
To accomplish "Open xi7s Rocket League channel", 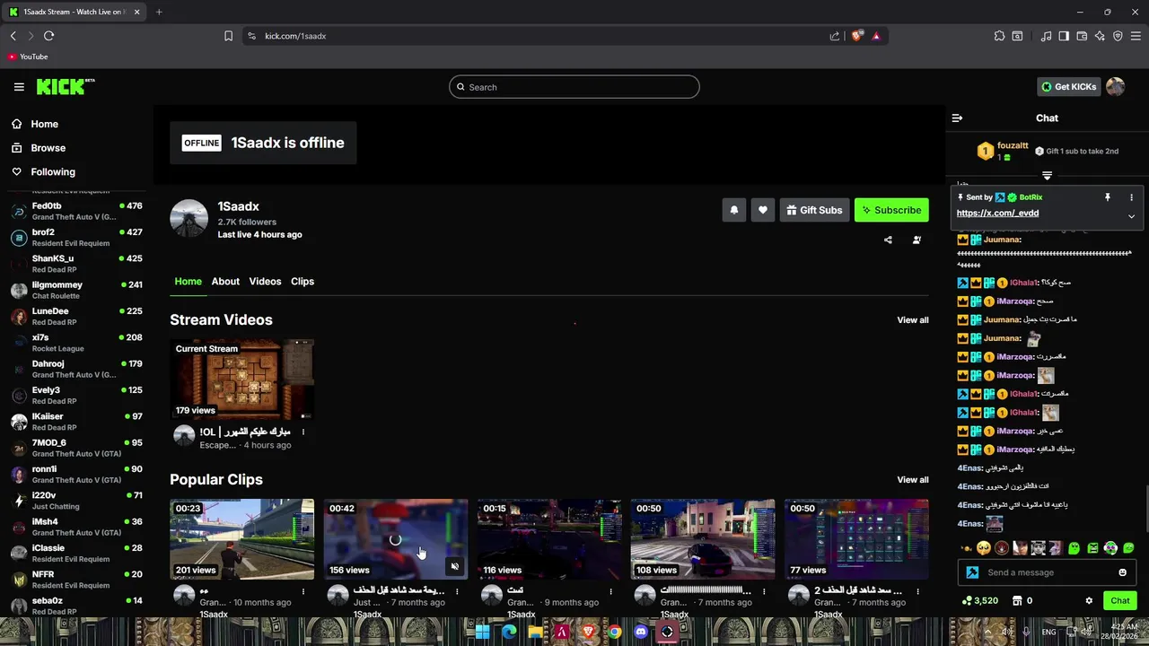I will click(x=76, y=343).
